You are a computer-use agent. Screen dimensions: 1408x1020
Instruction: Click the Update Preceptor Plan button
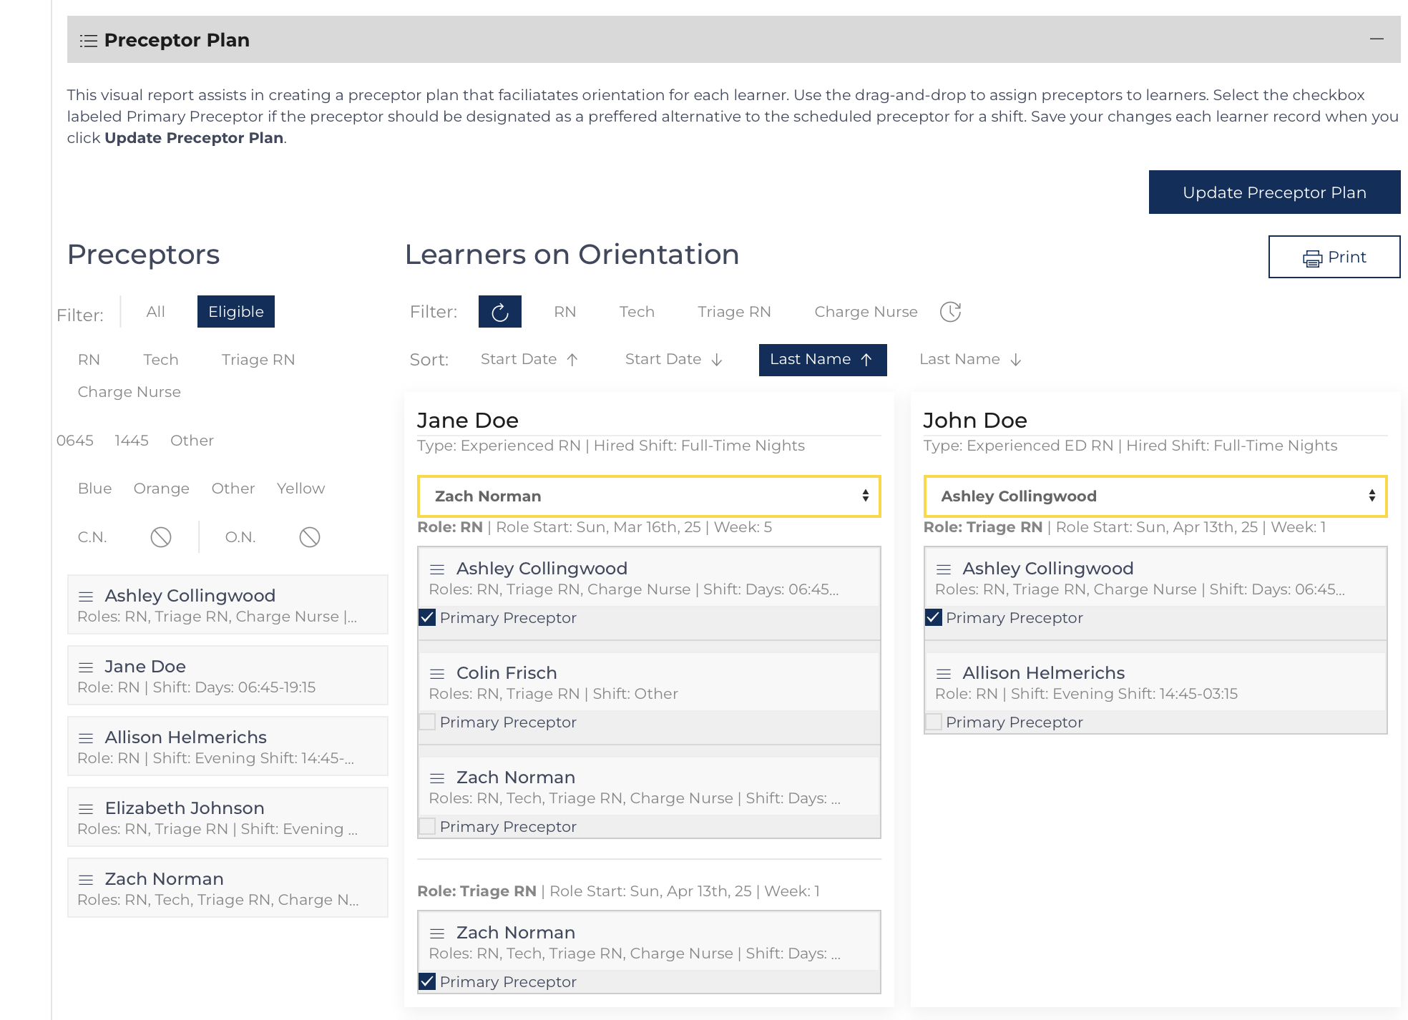(1274, 192)
